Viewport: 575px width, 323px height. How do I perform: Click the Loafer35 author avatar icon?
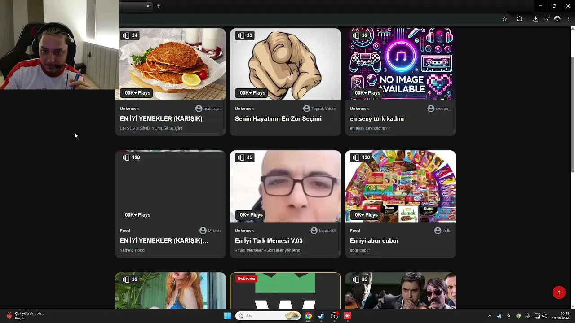click(314, 231)
